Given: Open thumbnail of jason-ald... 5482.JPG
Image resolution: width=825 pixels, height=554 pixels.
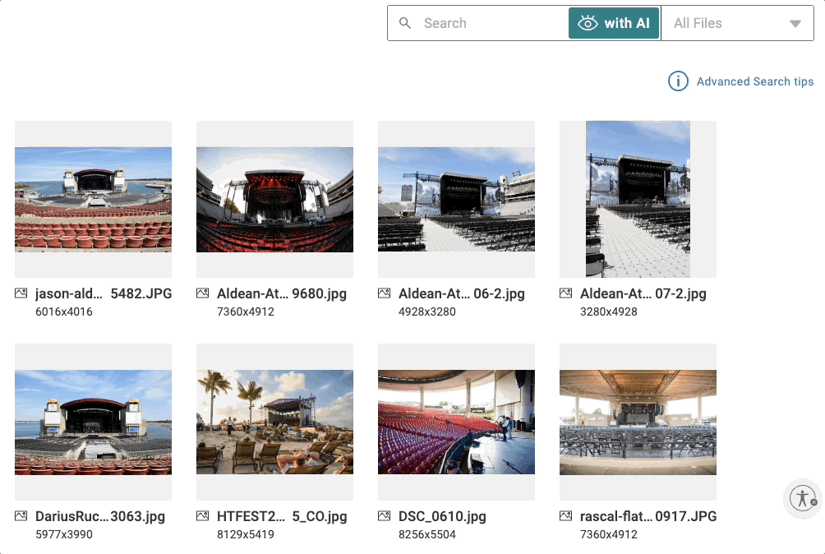Looking at the screenshot, I should tap(93, 200).
